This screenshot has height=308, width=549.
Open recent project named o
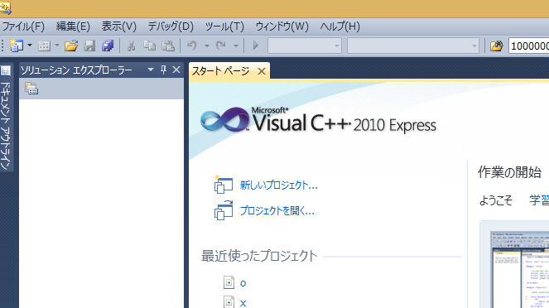point(243,283)
